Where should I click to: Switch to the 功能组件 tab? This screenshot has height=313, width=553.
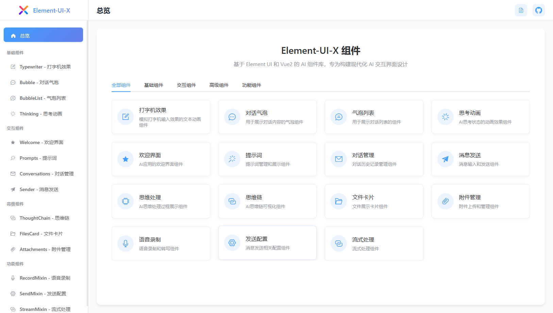[252, 85]
